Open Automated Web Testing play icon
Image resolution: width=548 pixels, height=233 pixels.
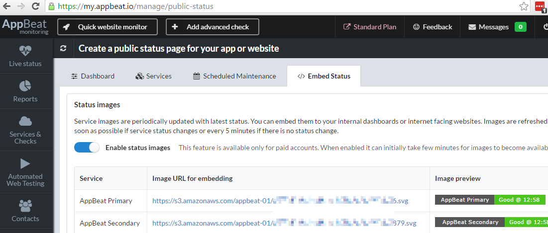(x=25, y=163)
